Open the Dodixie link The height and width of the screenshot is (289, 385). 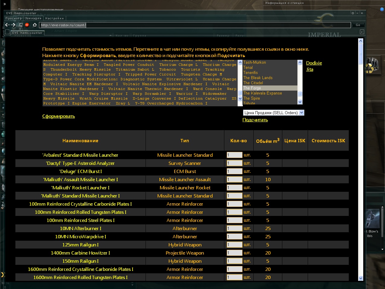(314, 63)
